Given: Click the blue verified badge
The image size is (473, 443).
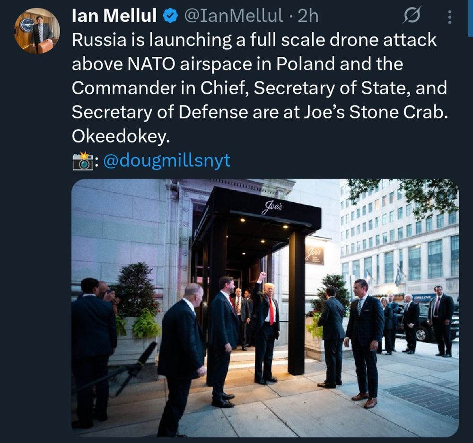Looking at the screenshot, I should 170,16.
